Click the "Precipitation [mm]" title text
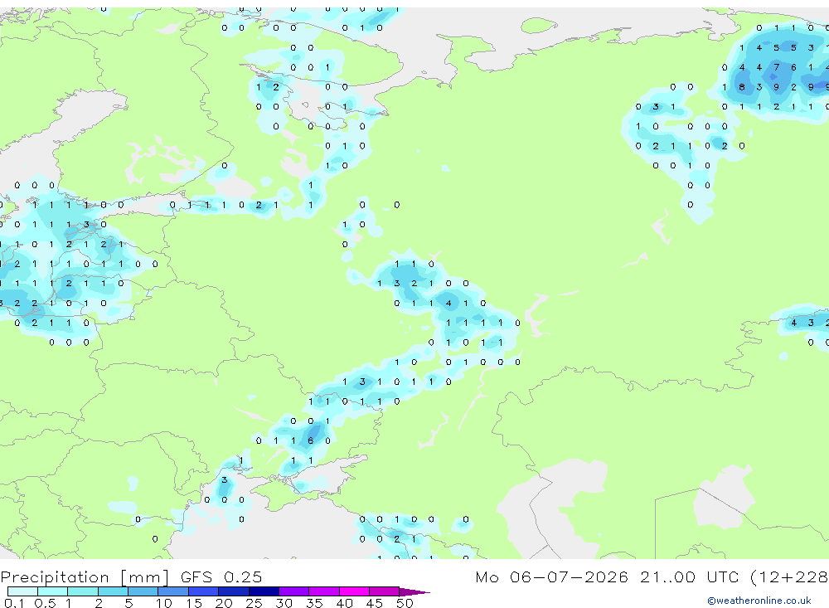829x608 pixels. click(85, 577)
